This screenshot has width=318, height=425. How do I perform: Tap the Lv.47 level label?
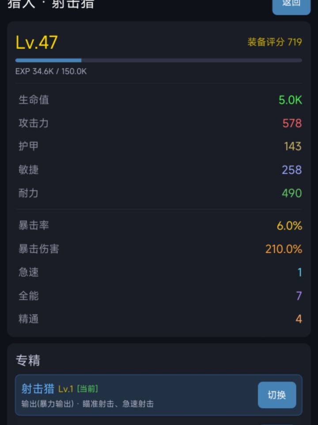click(37, 42)
